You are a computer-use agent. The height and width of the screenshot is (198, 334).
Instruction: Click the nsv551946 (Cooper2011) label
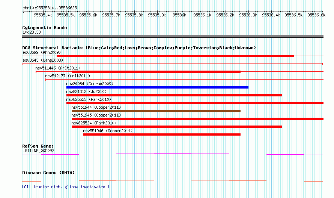tap(108, 131)
